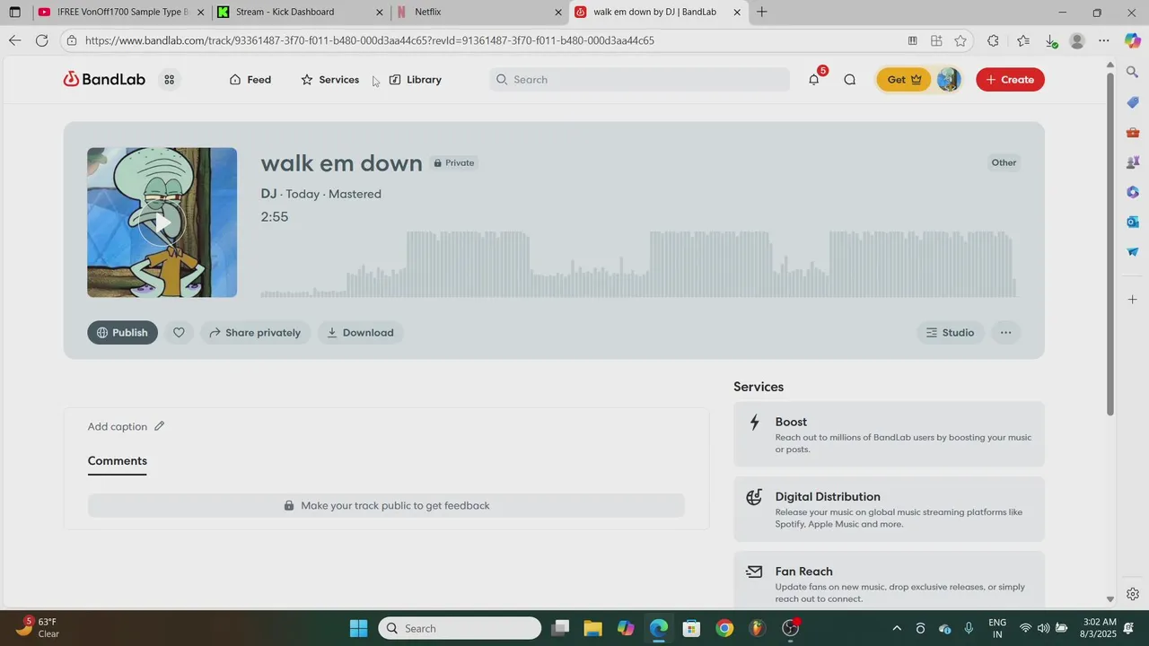
Task: Open File Explorer from taskbar
Action: point(592,628)
